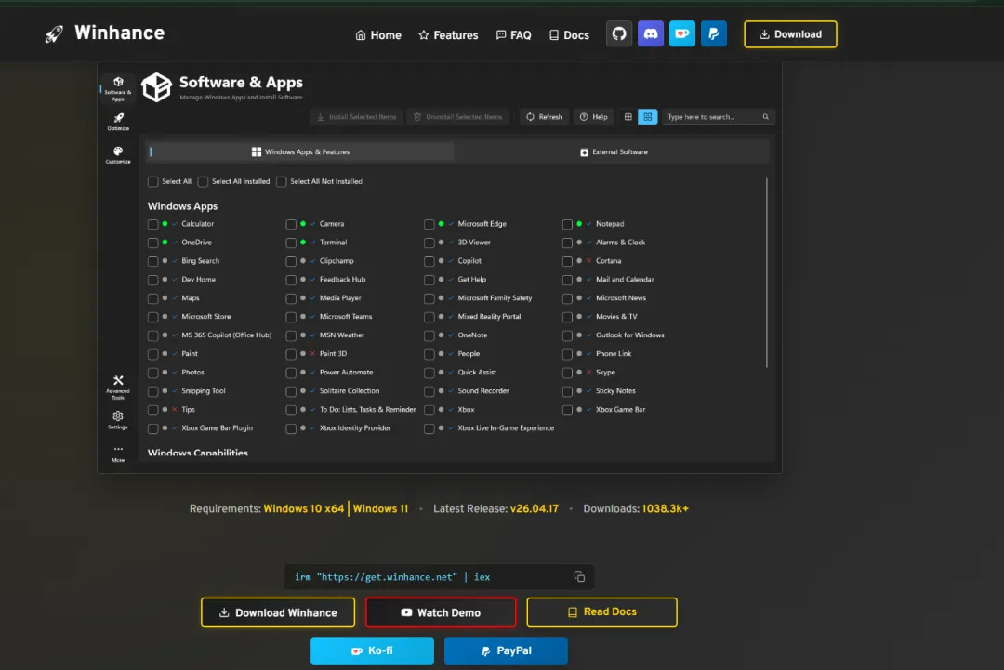Image resolution: width=1004 pixels, height=670 pixels.
Task: Switch to the list view icon
Action: tap(628, 117)
